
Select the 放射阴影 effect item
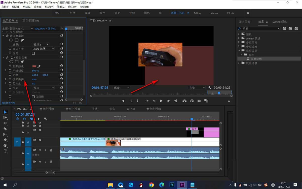[x=256, y=59]
